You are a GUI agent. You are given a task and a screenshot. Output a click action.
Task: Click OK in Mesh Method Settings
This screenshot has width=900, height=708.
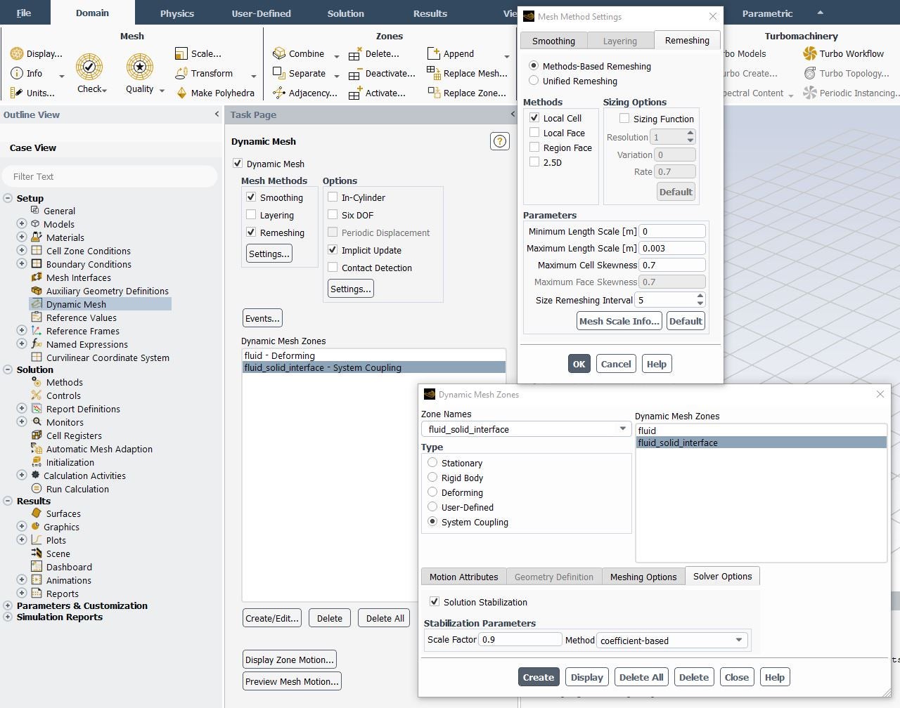coord(579,364)
